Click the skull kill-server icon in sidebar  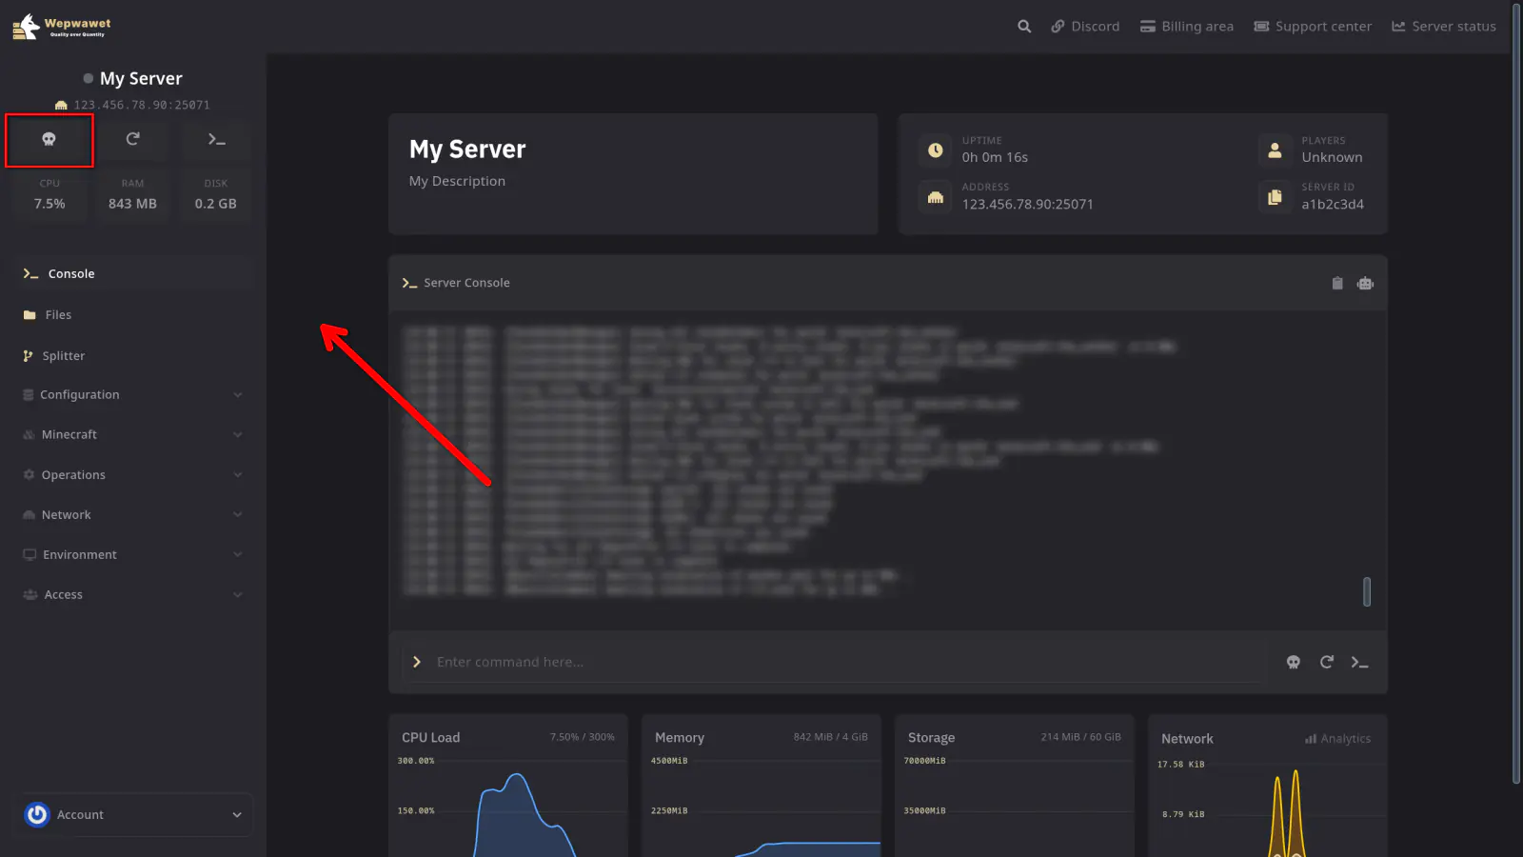tap(49, 140)
